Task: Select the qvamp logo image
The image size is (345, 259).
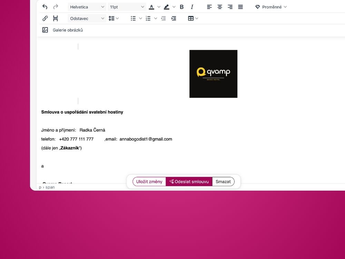Action: click(214, 74)
